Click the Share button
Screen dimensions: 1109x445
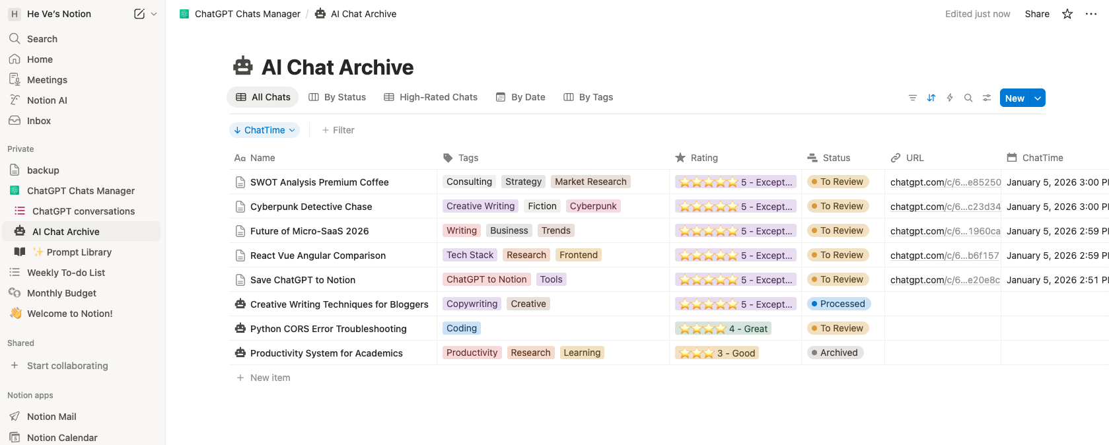pyautogui.click(x=1037, y=14)
